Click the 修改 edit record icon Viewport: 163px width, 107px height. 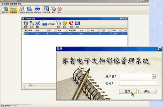(x=32, y=24)
